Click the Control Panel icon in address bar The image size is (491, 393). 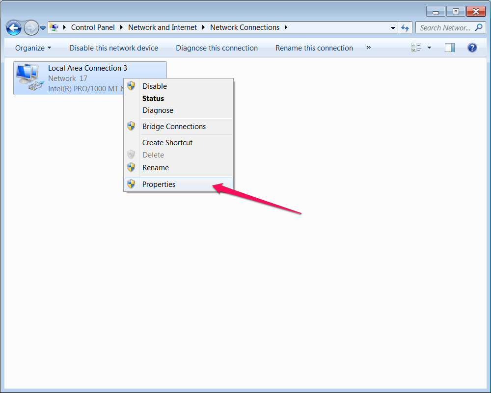pyautogui.click(x=54, y=27)
